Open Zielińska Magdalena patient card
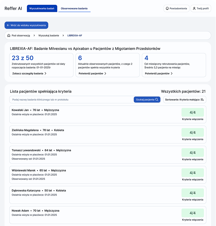The image size is (216, 226). tap(108, 135)
